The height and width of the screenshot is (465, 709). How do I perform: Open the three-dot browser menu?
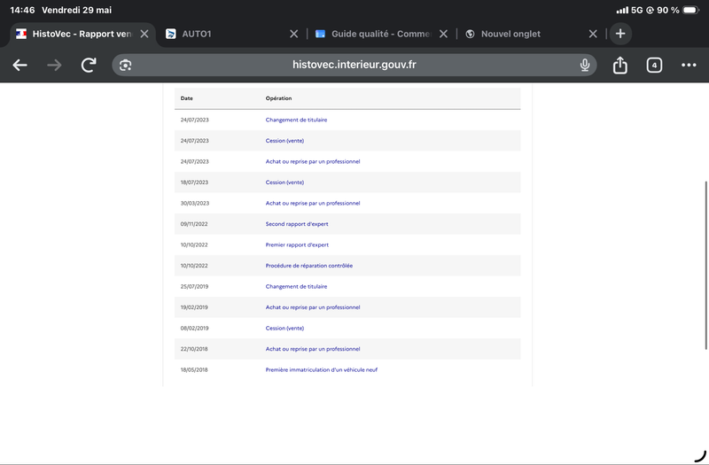[x=689, y=65]
